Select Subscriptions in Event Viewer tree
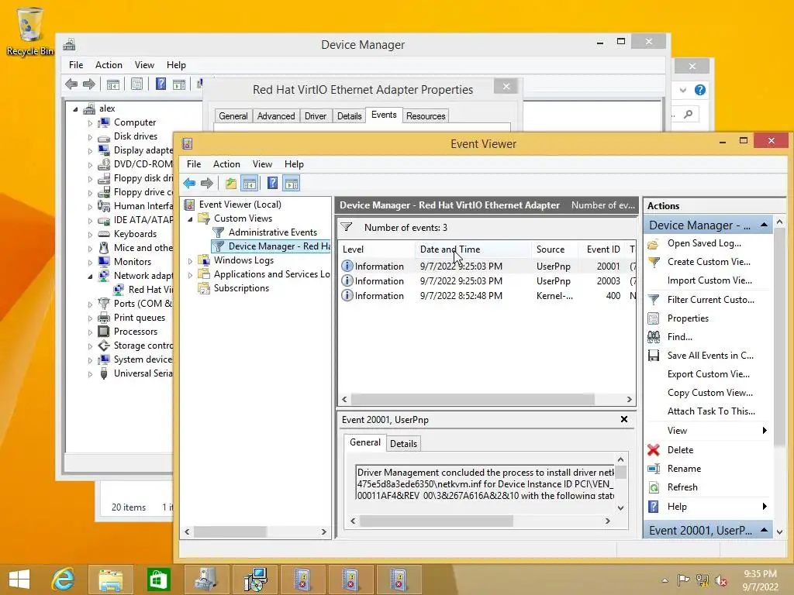 pos(241,288)
